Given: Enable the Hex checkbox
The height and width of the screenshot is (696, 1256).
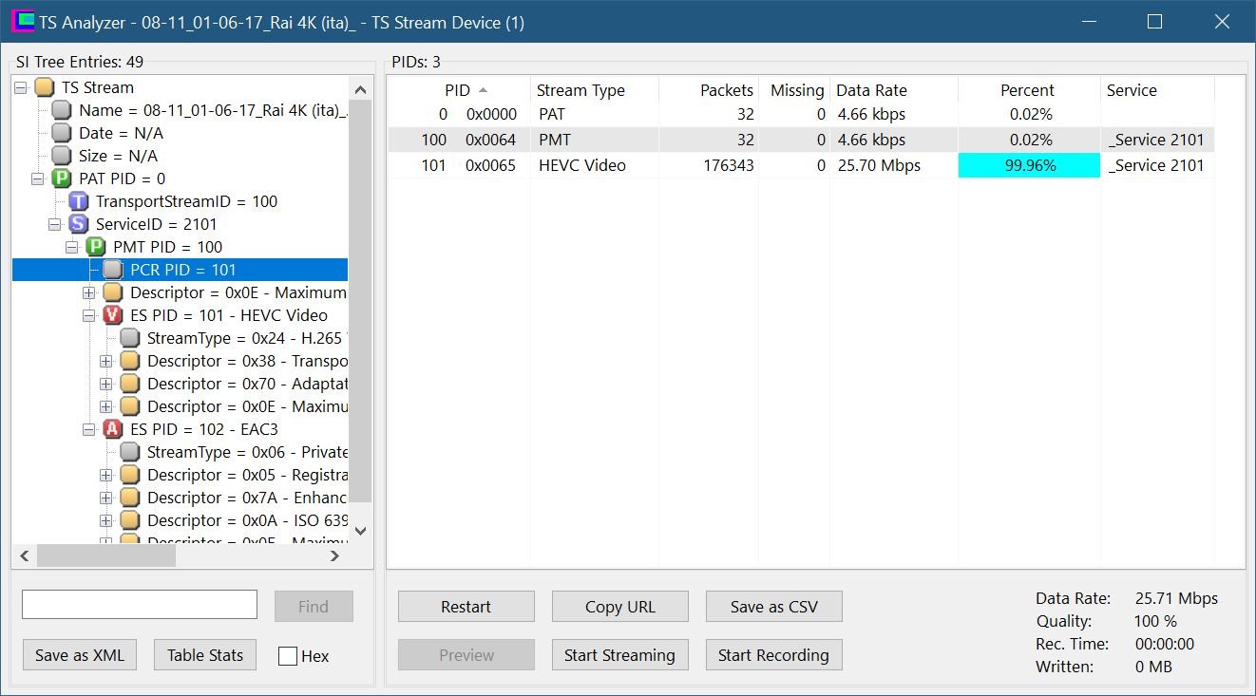Looking at the screenshot, I should coord(288,656).
